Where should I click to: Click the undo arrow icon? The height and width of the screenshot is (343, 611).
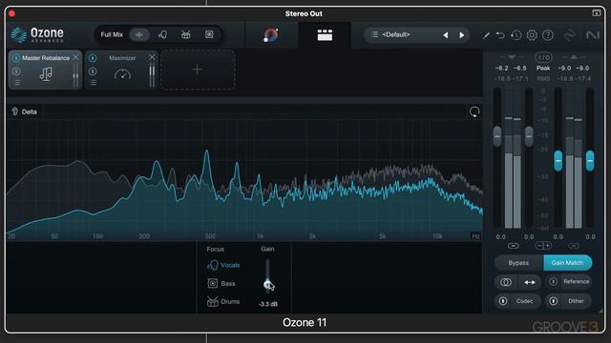pos(500,35)
